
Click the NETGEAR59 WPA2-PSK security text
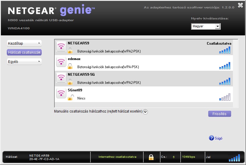(x=109, y=51)
